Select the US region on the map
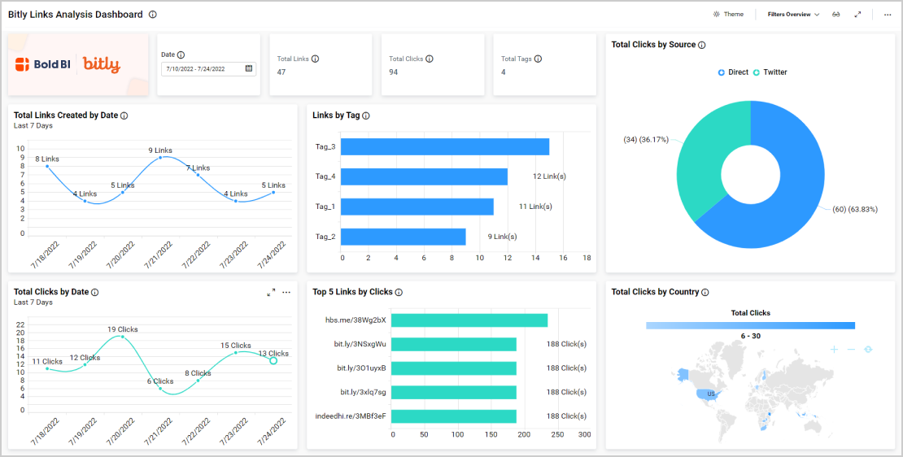This screenshot has width=903, height=457. click(x=710, y=394)
